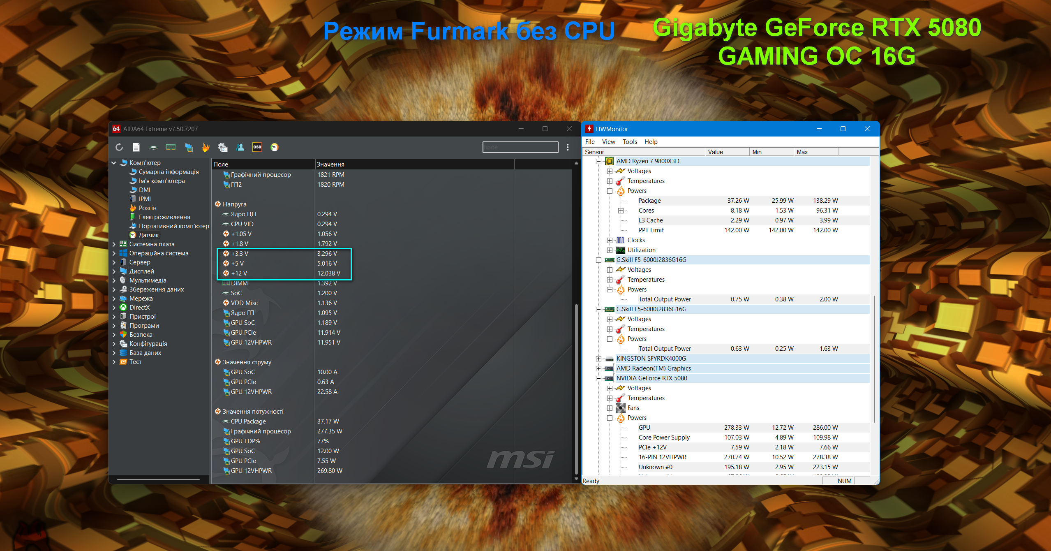Click the scroll-down arrow in AIDA64 list
1051x551 pixels.
[x=576, y=479]
